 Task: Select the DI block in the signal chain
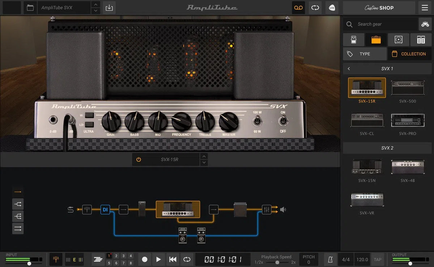coord(105,209)
